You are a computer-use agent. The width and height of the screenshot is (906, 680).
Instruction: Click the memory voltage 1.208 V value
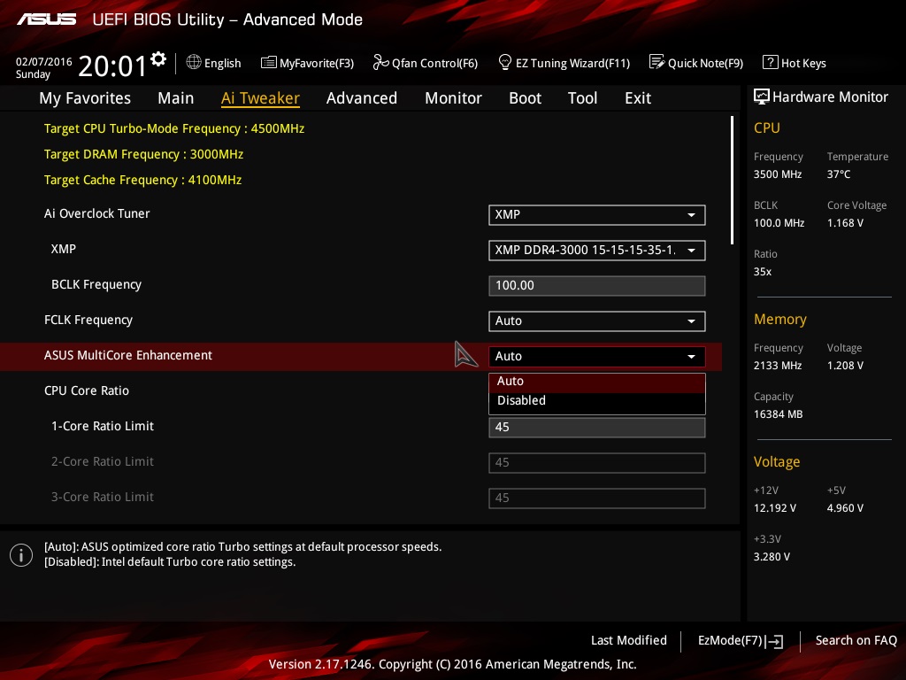pyautogui.click(x=845, y=366)
